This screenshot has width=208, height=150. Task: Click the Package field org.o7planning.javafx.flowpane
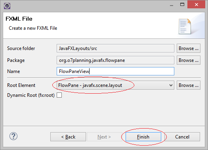tap(115, 60)
